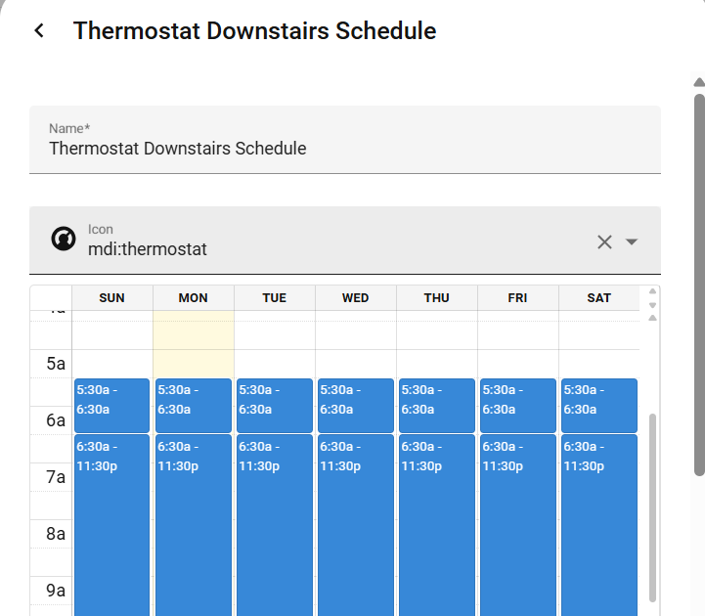Image resolution: width=705 pixels, height=616 pixels.
Task: Click the calendar scroll up arrow
Action: (653, 292)
